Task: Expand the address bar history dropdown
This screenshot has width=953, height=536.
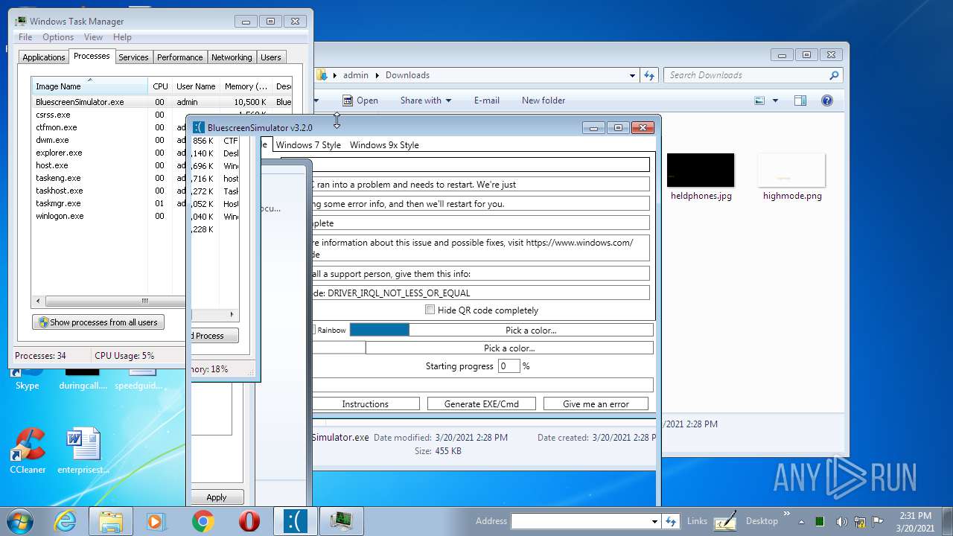Action: tap(632, 75)
